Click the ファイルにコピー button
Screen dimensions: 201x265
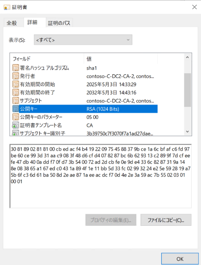pos(166,220)
